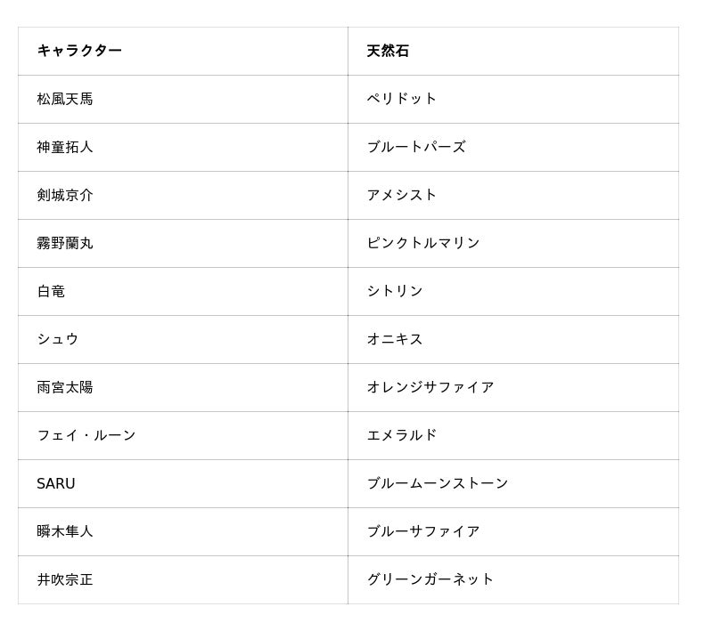The width and height of the screenshot is (713, 631).
Task: Click the シトリン cell
Action: click(x=395, y=291)
